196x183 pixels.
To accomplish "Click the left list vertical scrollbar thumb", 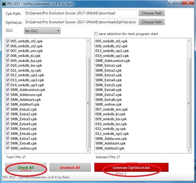I will [88, 103].
